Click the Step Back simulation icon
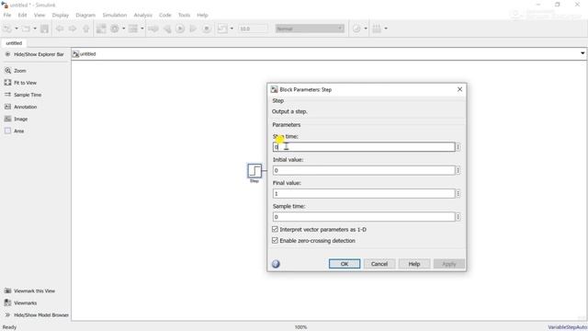Screen dimensions: 588x331 click(167, 29)
